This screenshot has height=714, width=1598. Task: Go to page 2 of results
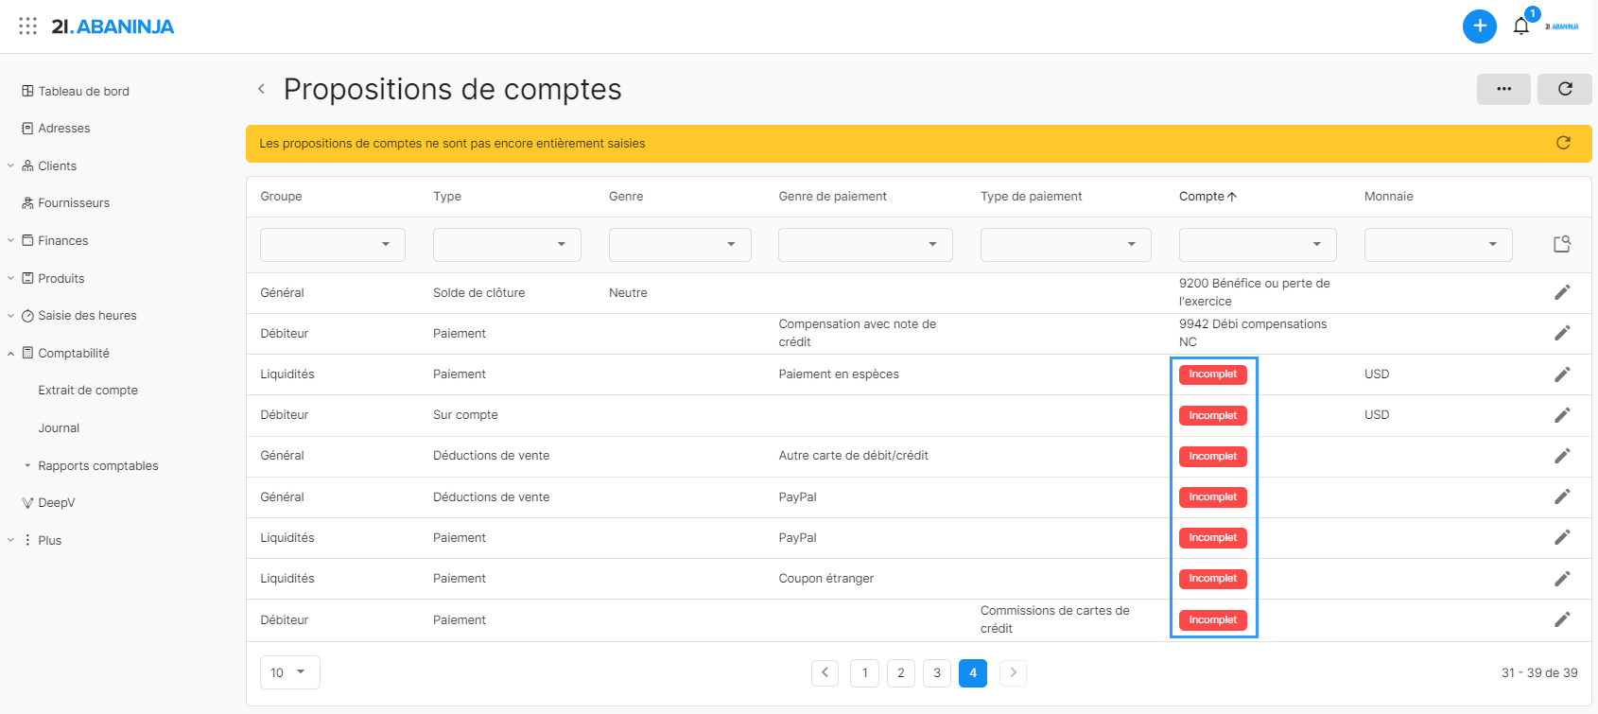[x=900, y=672]
